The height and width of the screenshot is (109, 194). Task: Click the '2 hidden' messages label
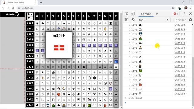(x=181, y=20)
